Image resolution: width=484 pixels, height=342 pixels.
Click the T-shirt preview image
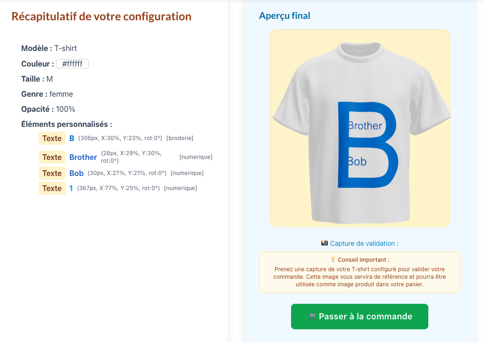pos(359,128)
